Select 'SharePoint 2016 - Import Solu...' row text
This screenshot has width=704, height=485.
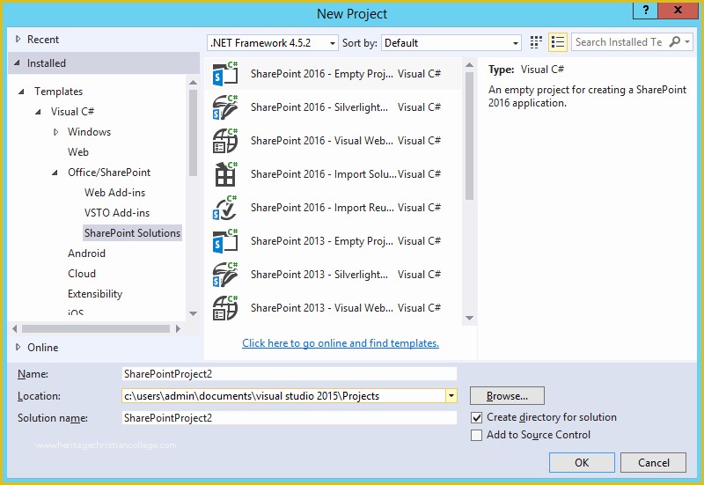(324, 174)
